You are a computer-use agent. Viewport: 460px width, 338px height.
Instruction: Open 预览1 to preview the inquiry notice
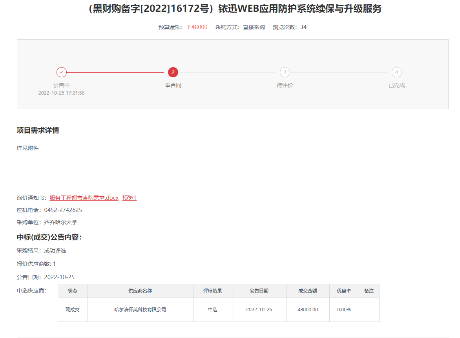pos(129,198)
